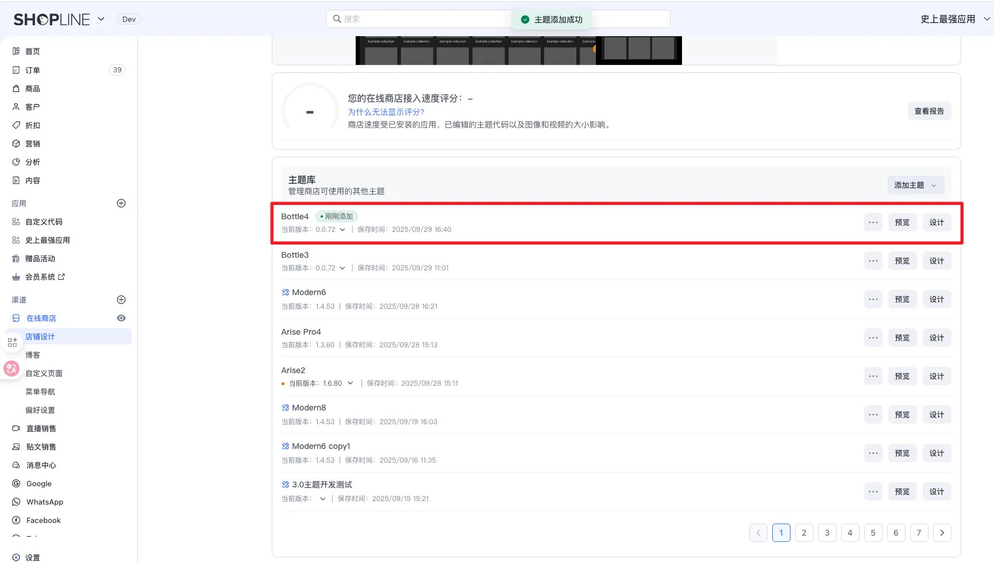Go to page 3 of theme library
The image size is (994, 562).
click(x=827, y=533)
